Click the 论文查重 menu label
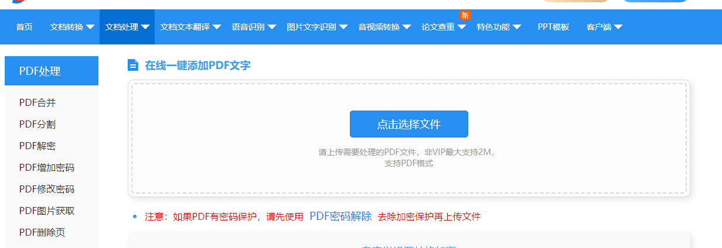The image size is (722, 248). point(438,27)
